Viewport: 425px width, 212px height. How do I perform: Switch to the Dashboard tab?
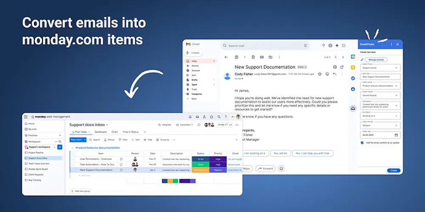[x=101, y=132]
